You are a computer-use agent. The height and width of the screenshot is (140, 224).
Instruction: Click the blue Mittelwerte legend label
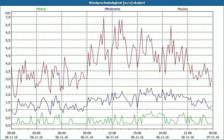112,9
